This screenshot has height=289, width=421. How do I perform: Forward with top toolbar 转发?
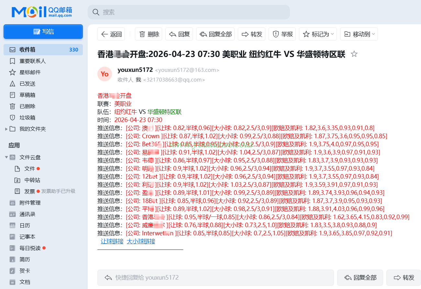pos(252,34)
